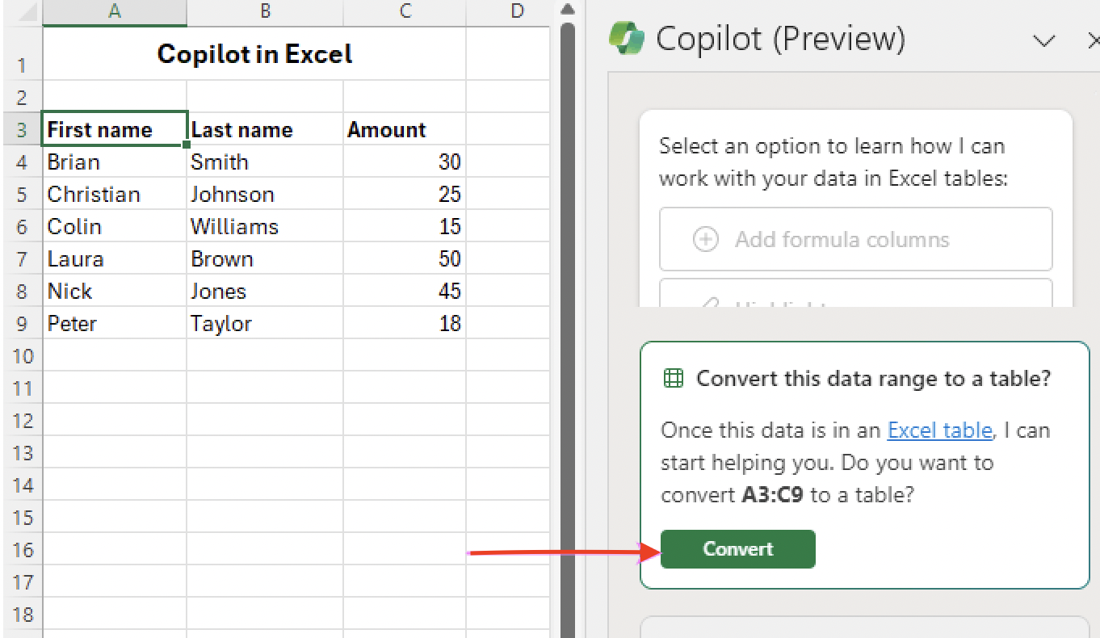Collapse Copilot pane using chevron arrow
This screenshot has height=638, width=1100.
pos(1044,40)
